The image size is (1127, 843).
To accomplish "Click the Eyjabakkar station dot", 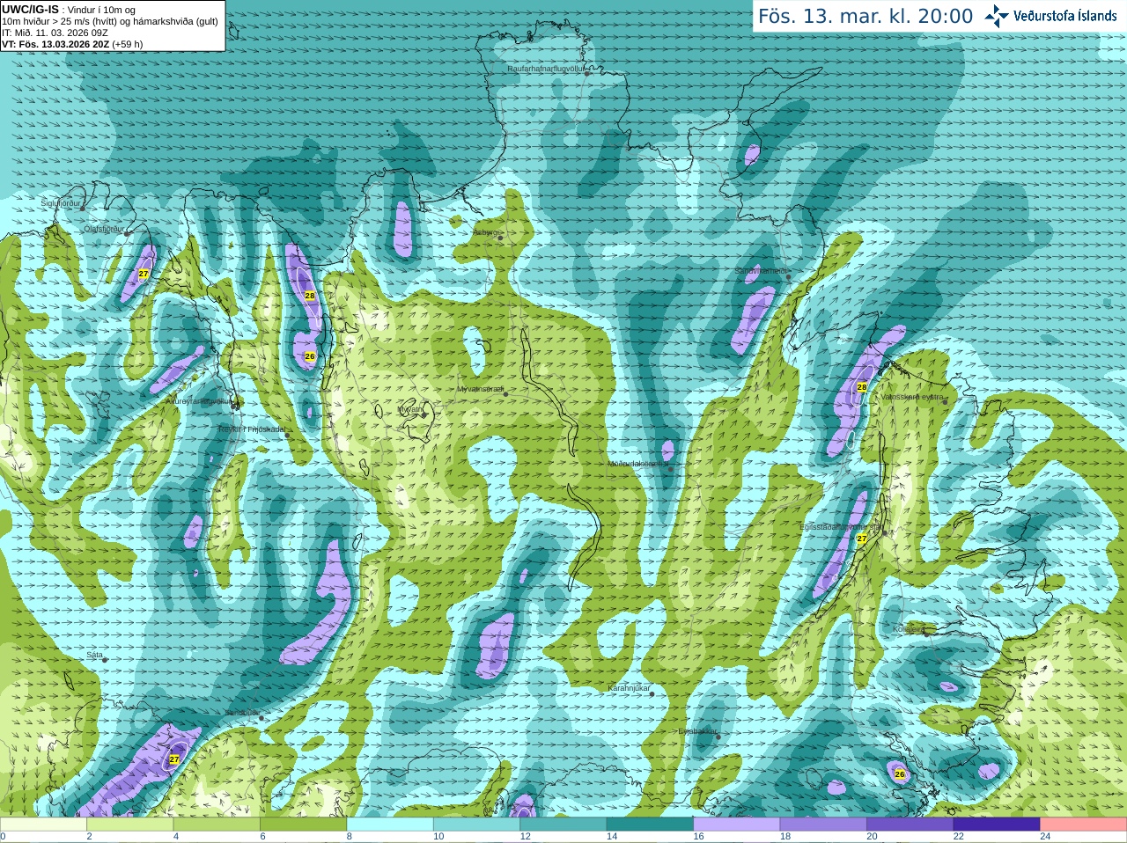I will click(718, 737).
